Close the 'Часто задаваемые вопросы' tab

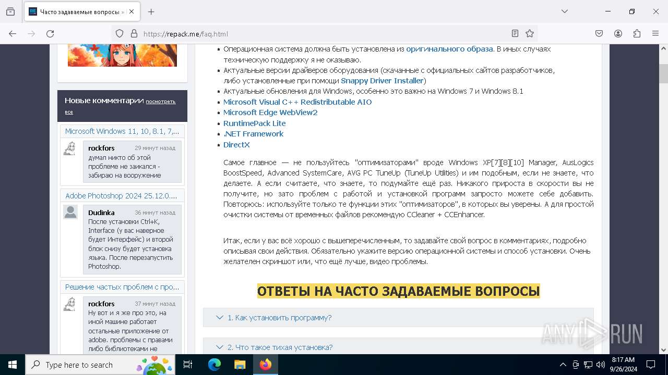coord(132,11)
